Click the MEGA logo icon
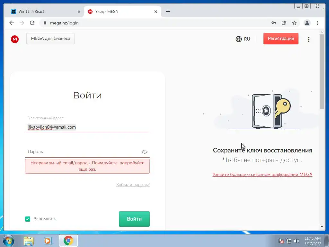Image resolution: width=329 pixels, height=247 pixels. [15, 39]
